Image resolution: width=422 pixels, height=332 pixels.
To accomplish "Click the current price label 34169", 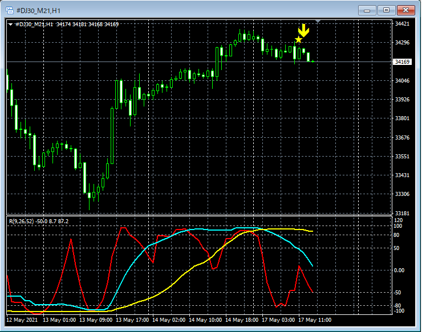I will click(x=402, y=62).
